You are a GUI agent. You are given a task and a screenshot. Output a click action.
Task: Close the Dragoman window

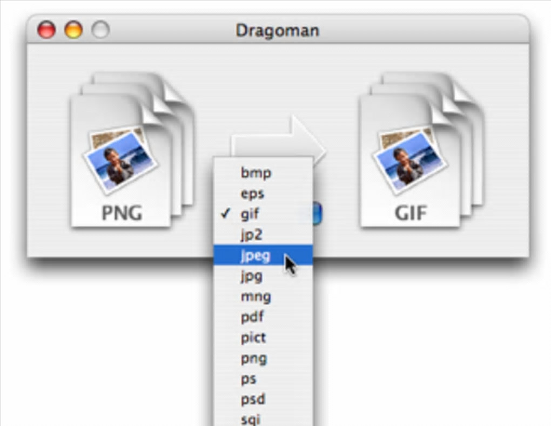tap(46, 30)
